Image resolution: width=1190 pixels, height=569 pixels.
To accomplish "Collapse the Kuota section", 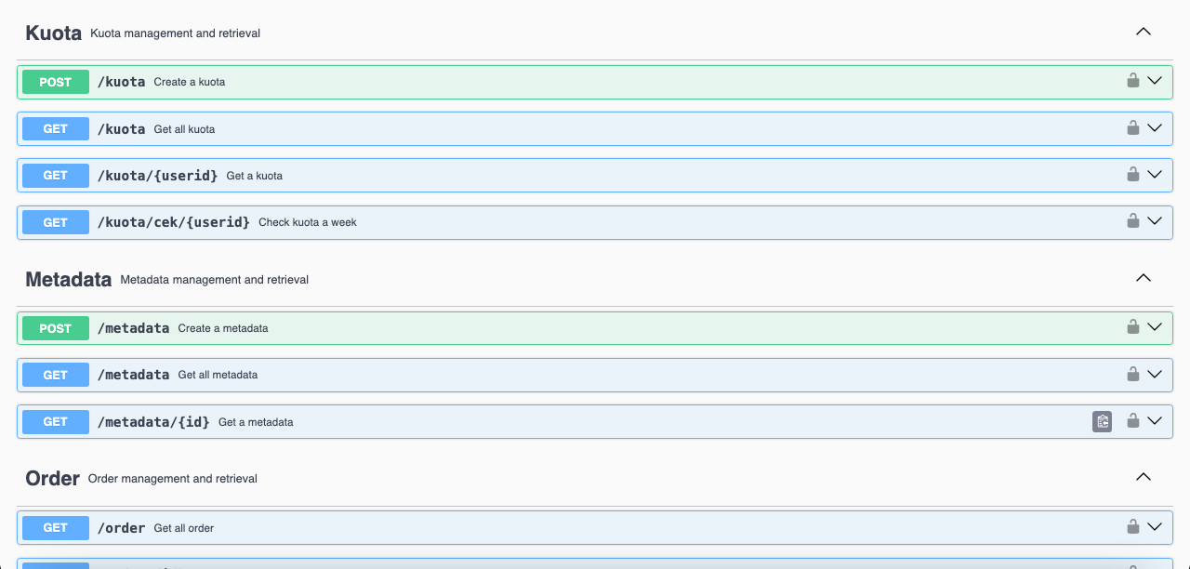I will 1144,32.
